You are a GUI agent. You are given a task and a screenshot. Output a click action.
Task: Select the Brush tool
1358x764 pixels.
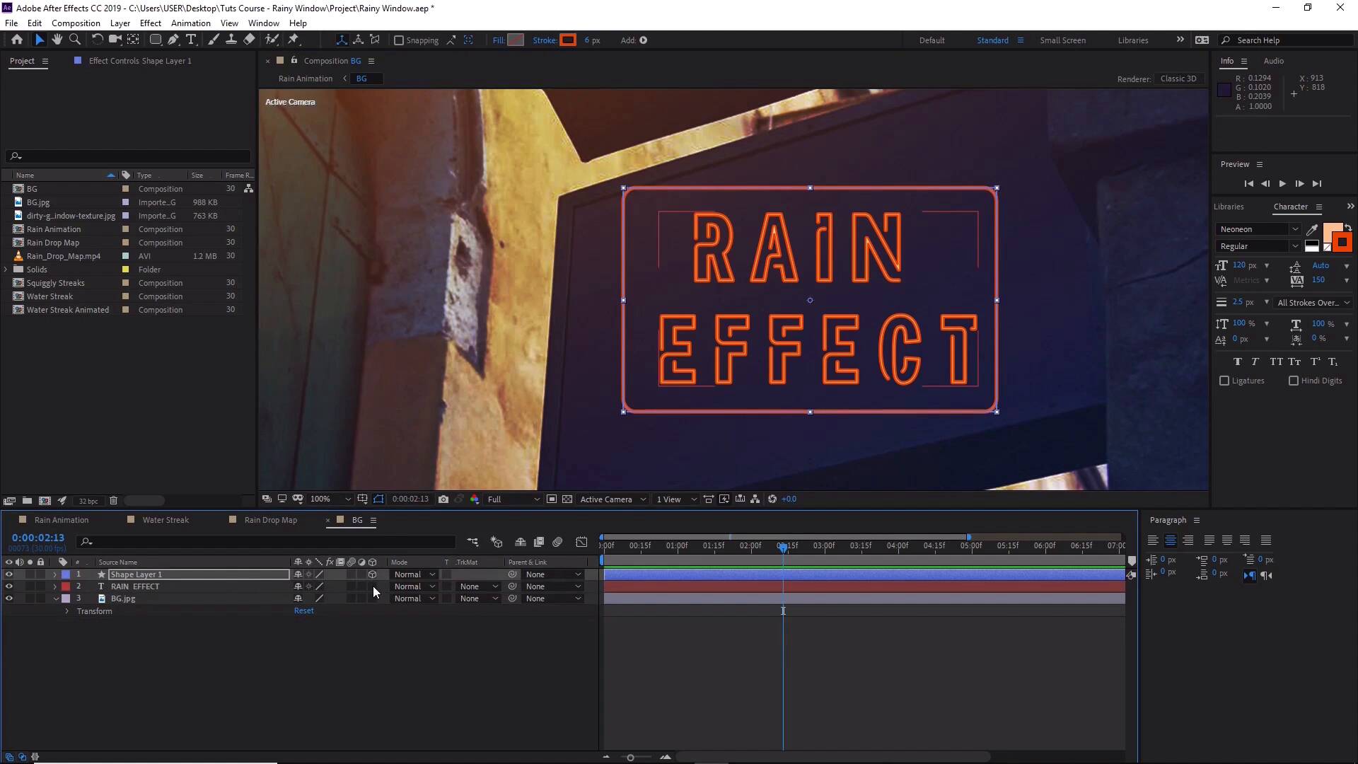pyautogui.click(x=214, y=40)
